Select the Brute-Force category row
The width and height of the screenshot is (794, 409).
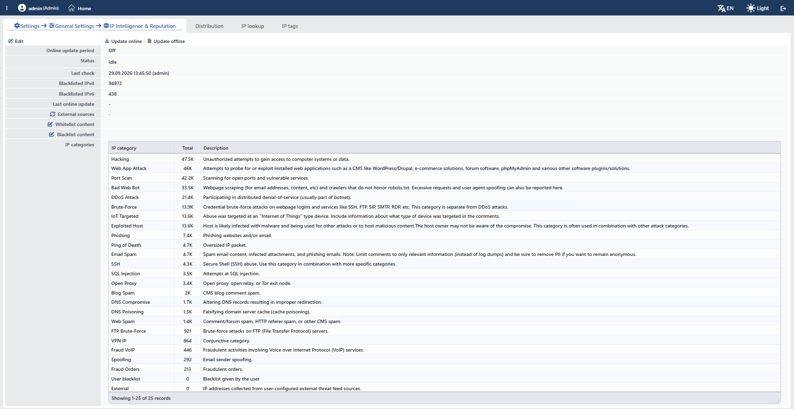[444, 207]
